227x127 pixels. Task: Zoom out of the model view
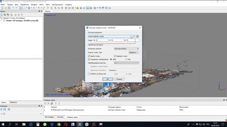(x=59, y=8)
